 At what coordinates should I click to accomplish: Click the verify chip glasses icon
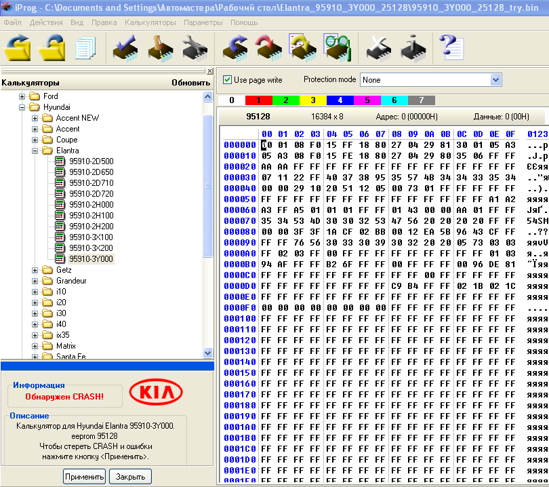pyautogui.click(x=338, y=47)
